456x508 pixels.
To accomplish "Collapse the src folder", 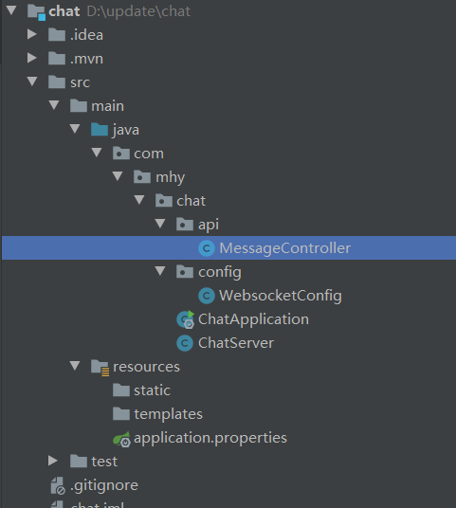I will click(x=32, y=82).
